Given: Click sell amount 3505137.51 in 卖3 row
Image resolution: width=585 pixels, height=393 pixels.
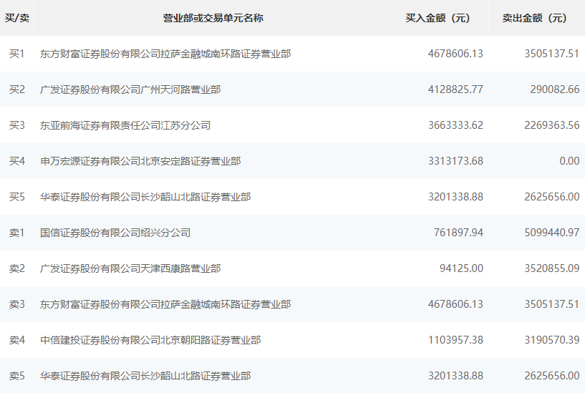Looking at the screenshot, I should [x=552, y=304].
